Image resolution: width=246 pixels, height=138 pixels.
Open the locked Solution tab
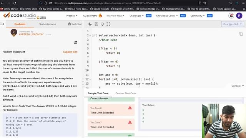(x=75, y=24)
